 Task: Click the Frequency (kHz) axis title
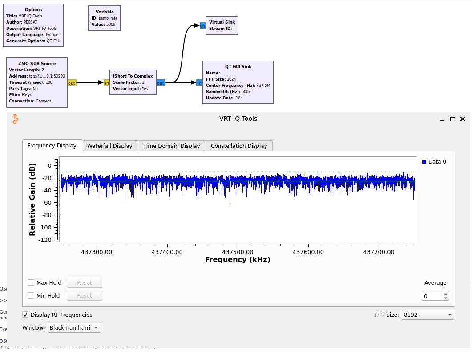[x=238, y=259]
